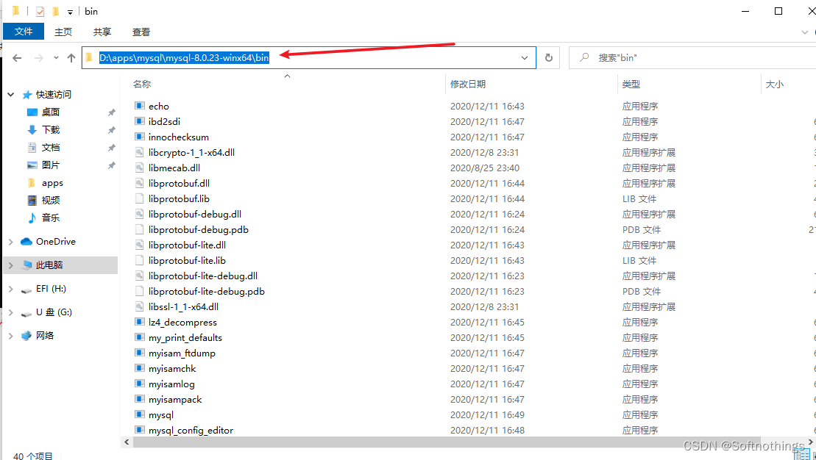Switch to the 查看 ribbon tab
Viewport: 816px width, 460px height.
pyautogui.click(x=141, y=32)
